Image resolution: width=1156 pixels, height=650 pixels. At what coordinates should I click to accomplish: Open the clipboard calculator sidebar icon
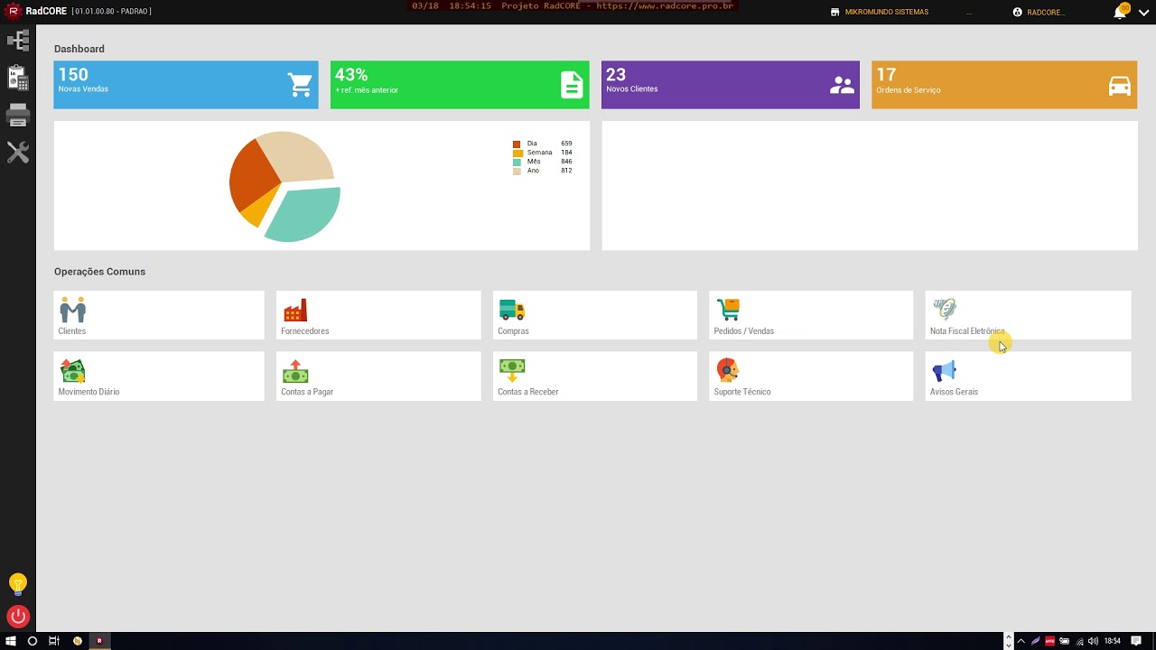point(18,79)
